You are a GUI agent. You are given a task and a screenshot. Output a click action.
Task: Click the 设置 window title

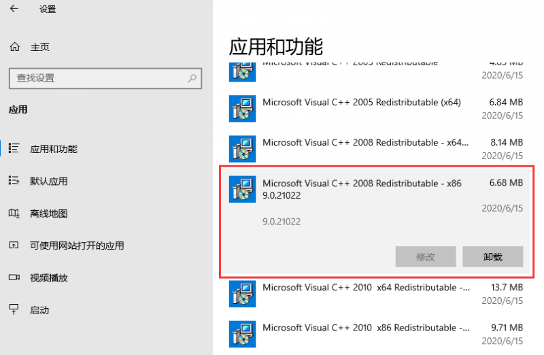point(48,10)
